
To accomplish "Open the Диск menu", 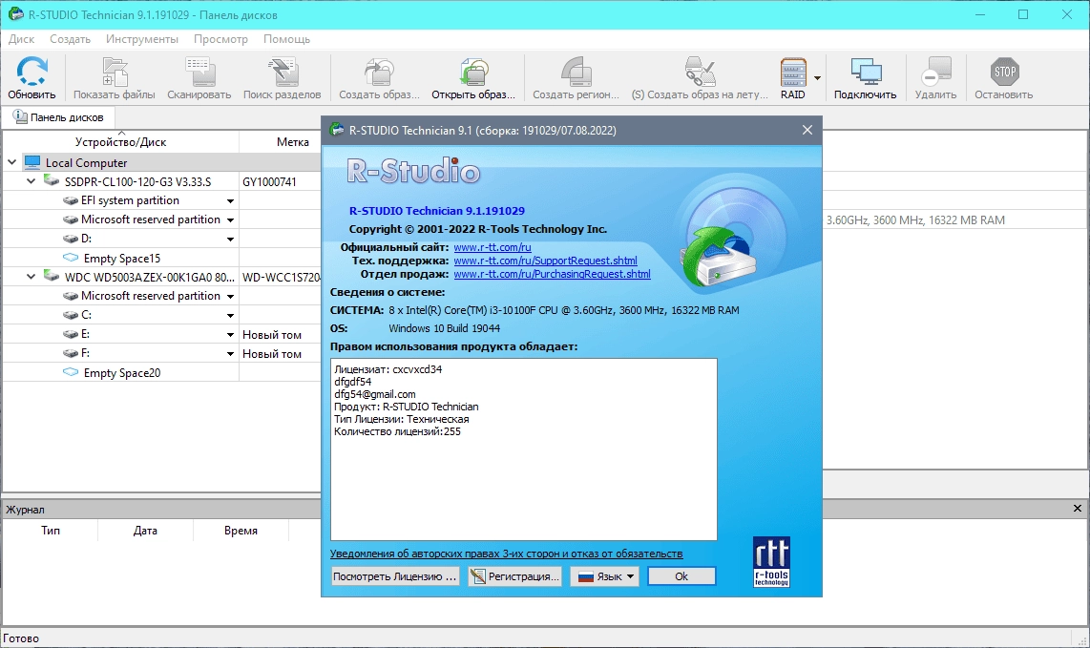I will [22, 39].
